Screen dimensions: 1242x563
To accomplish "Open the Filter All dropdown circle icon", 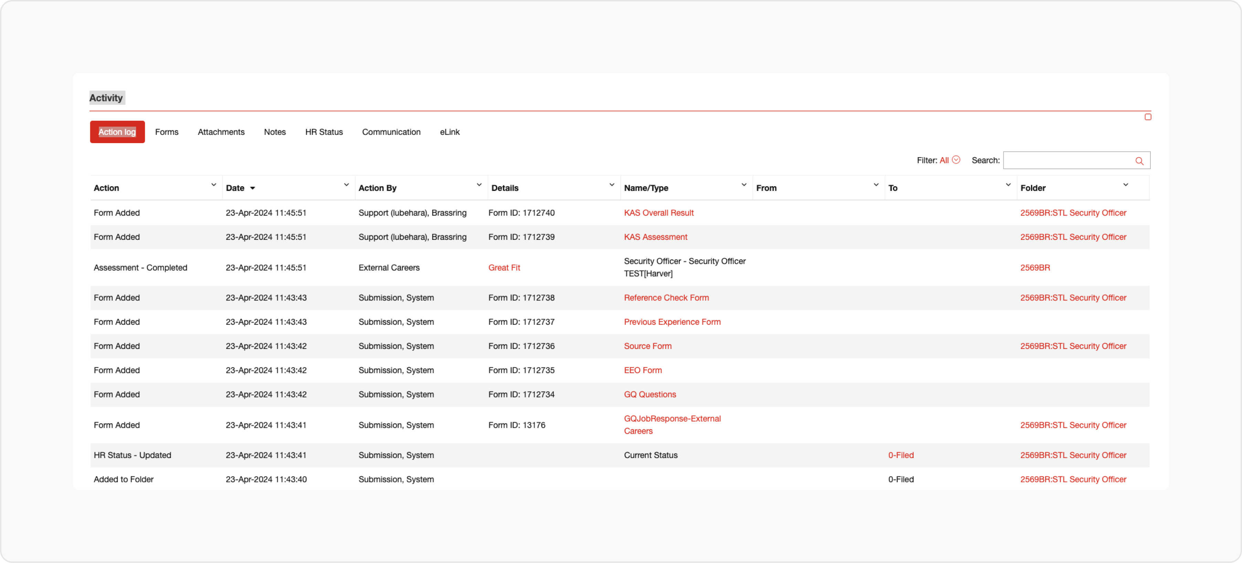I will 956,160.
